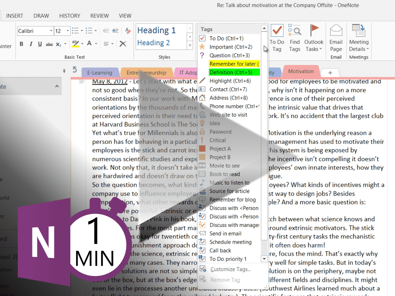Click the Underline icon

click(40, 44)
